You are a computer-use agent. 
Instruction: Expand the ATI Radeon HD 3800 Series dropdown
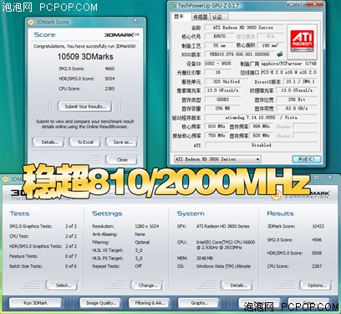[217, 159]
